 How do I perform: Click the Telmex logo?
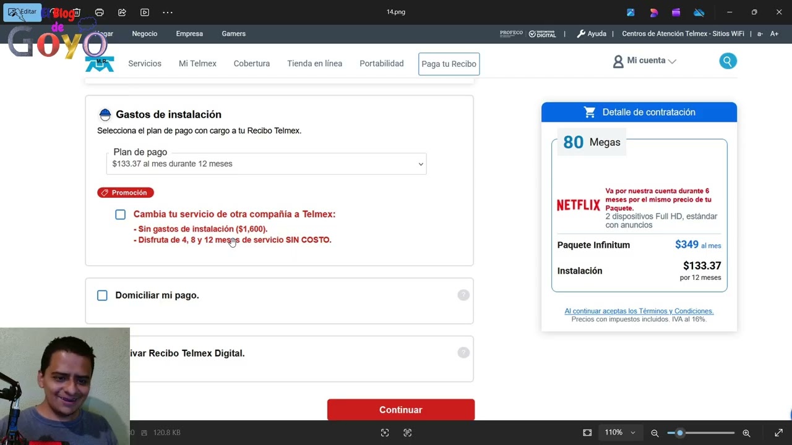100,64
